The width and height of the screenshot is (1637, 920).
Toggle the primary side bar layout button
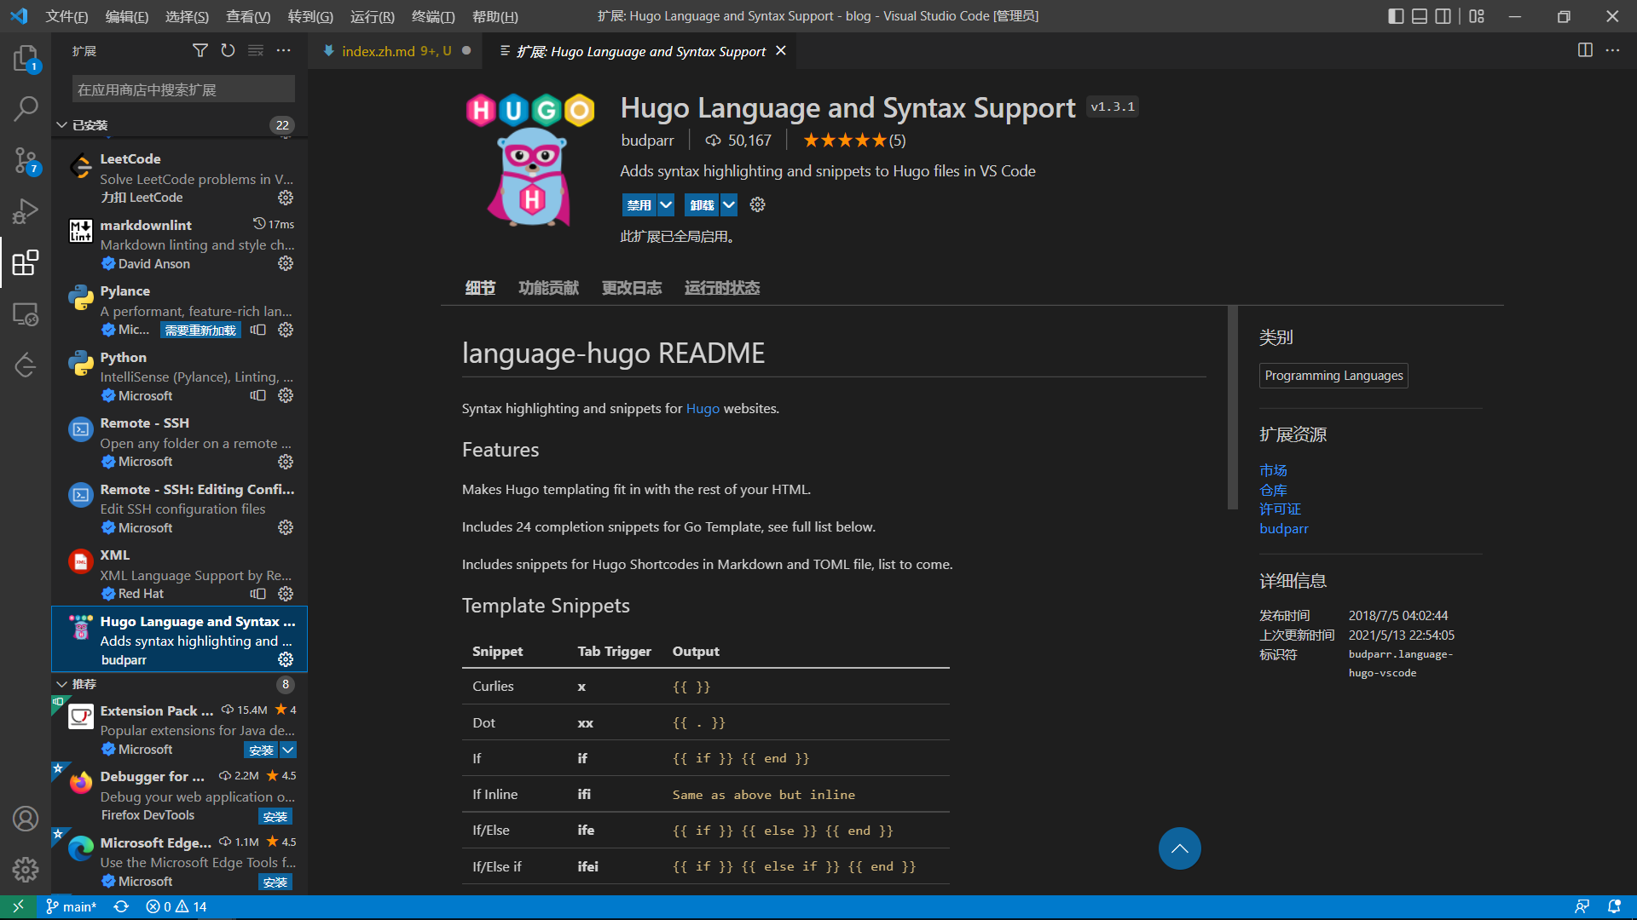coord(1396,16)
